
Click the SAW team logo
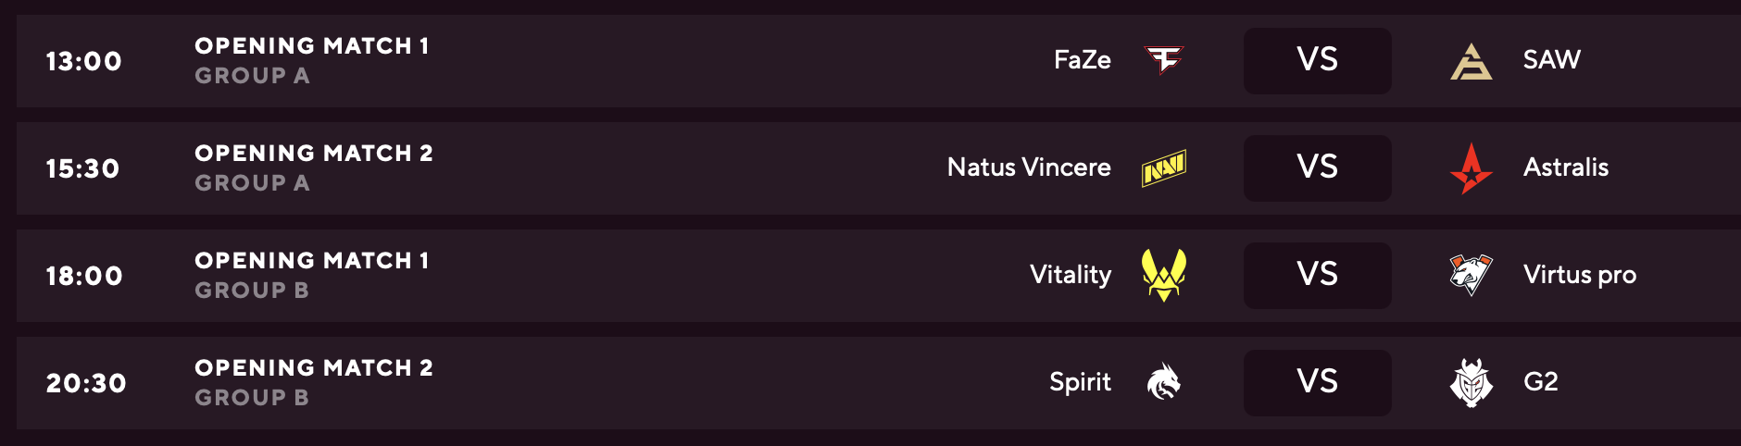click(1471, 61)
